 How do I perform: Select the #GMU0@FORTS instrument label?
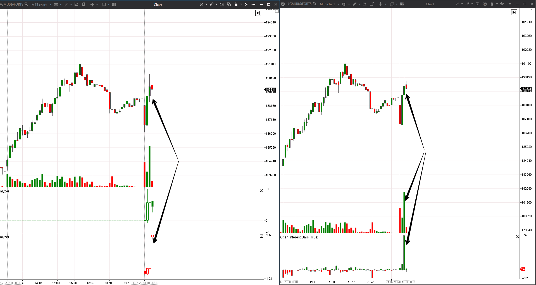[x=12, y=4]
